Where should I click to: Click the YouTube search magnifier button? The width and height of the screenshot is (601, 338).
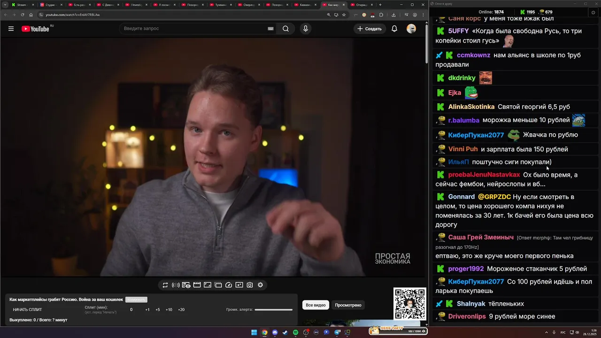285,29
